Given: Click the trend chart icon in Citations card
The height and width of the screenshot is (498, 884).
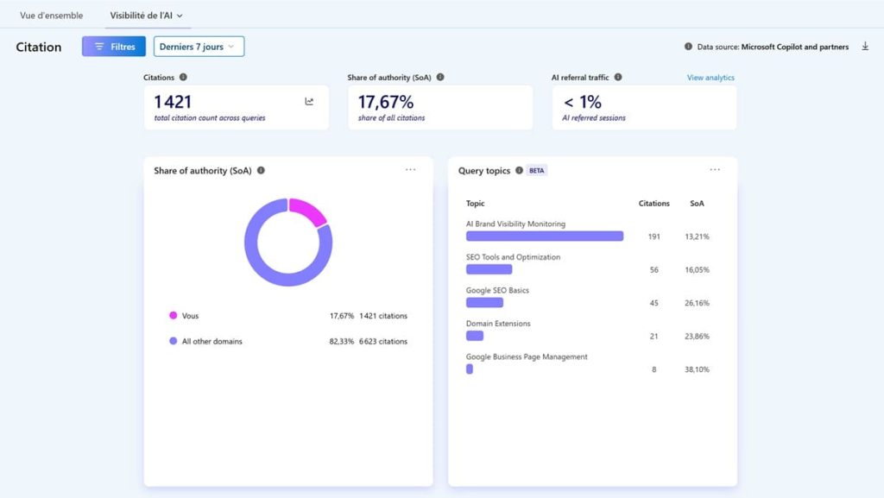Looking at the screenshot, I should pyautogui.click(x=310, y=101).
